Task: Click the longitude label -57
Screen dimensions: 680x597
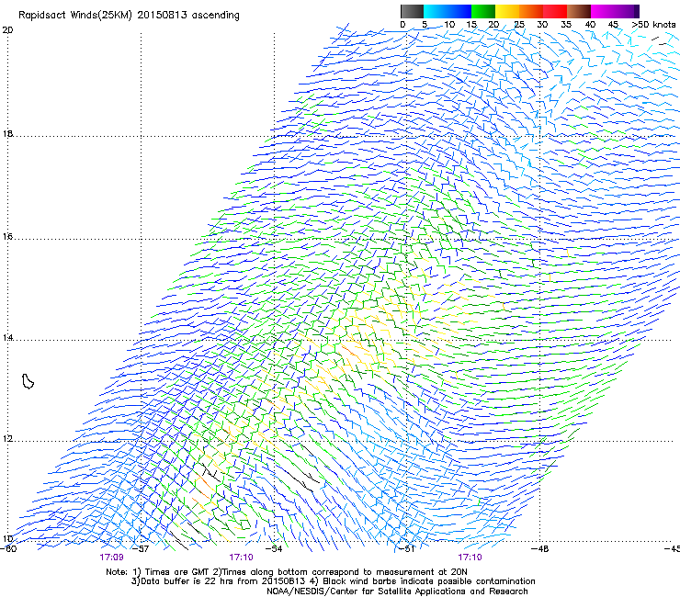Action: point(141,549)
